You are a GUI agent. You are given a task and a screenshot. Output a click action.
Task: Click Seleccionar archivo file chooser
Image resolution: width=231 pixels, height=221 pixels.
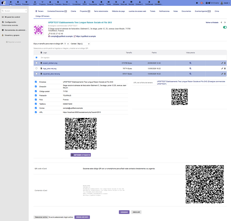coord(41,217)
